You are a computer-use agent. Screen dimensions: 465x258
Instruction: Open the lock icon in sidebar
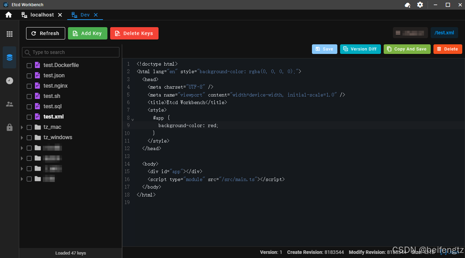tap(10, 127)
